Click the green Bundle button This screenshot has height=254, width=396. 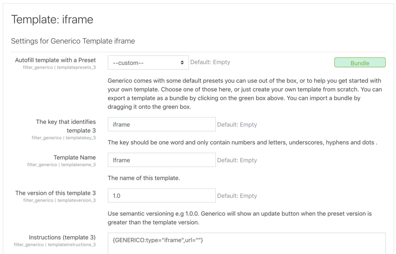click(360, 63)
